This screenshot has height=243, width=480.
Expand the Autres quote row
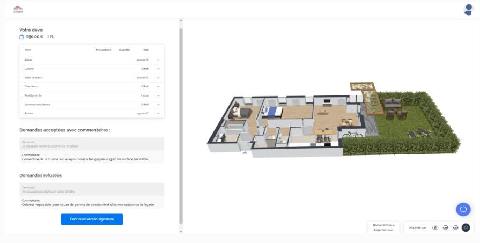click(x=158, y=113)
